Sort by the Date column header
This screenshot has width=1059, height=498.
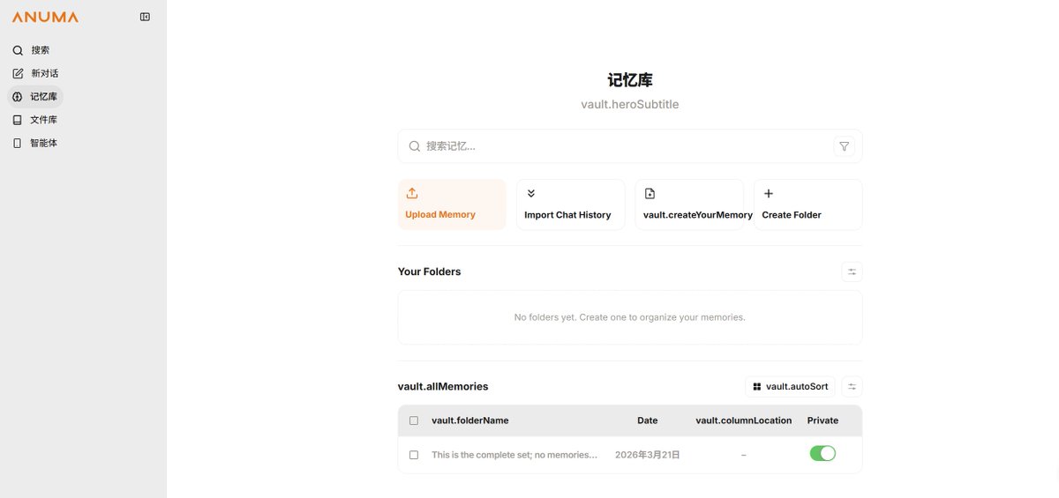[647, 420]
